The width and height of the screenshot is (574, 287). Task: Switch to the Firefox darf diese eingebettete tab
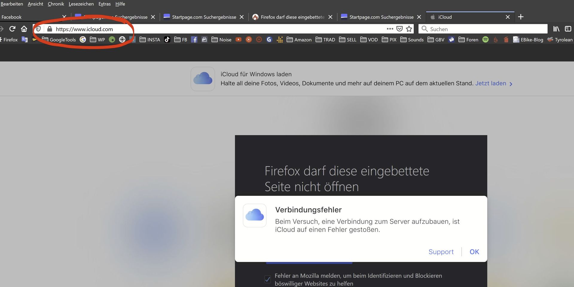[292, 17]
